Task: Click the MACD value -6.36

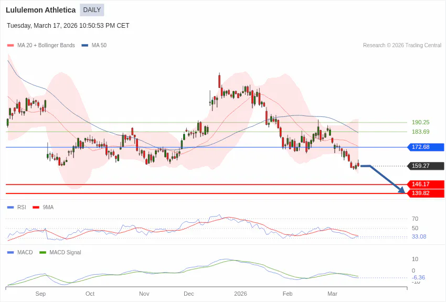Action: pyautogui.click(x=418, y=277)
